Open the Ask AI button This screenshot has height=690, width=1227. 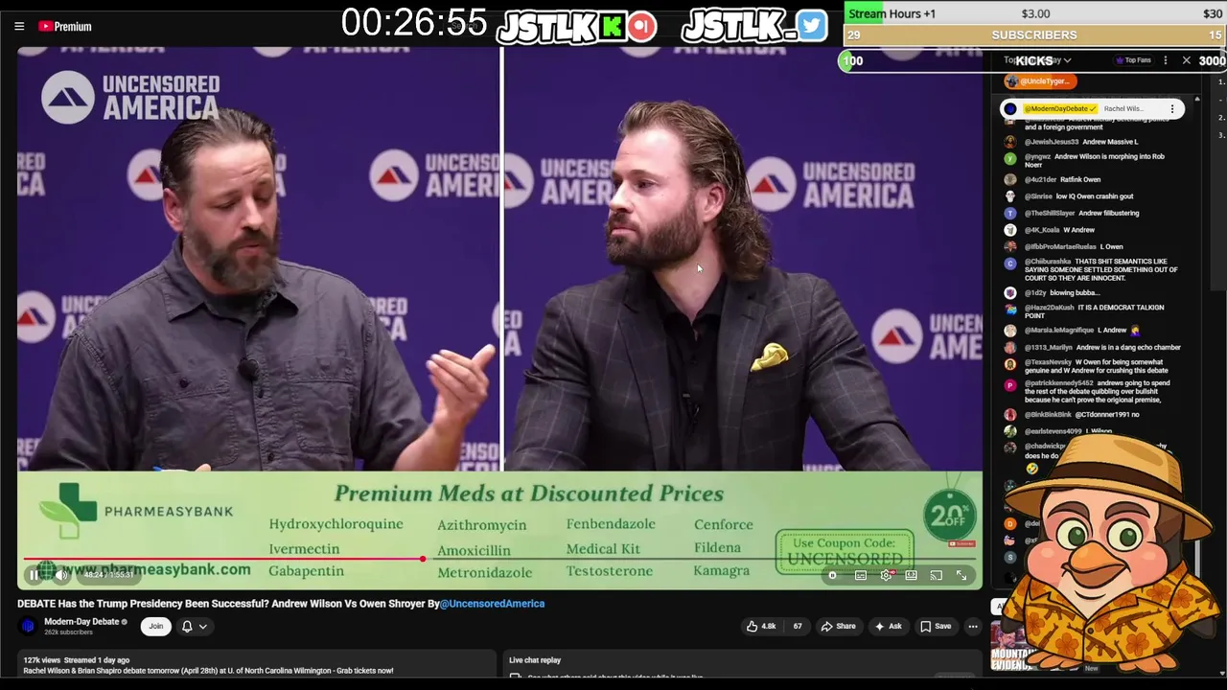[888, 626]
